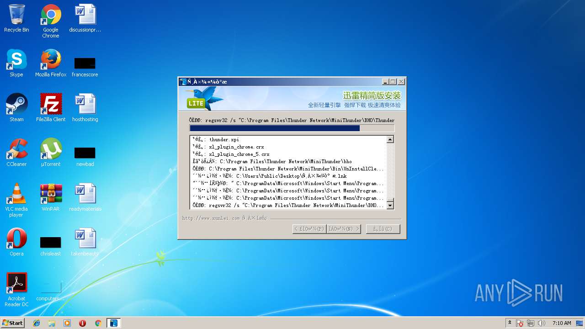The width and height of the screenshot is (585, 329).
Task: Launch Acrobat Reader DC shortcut
Action: 16,290
